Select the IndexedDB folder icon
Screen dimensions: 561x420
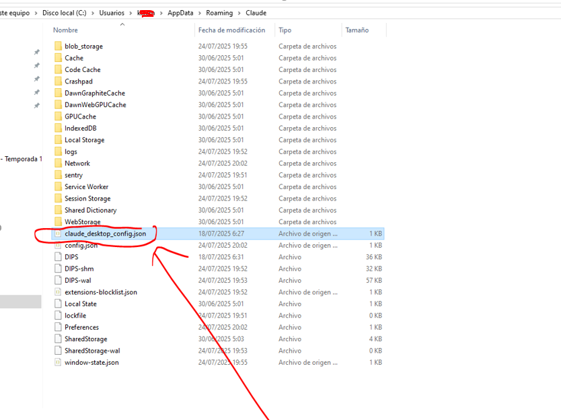pos(58,128)
